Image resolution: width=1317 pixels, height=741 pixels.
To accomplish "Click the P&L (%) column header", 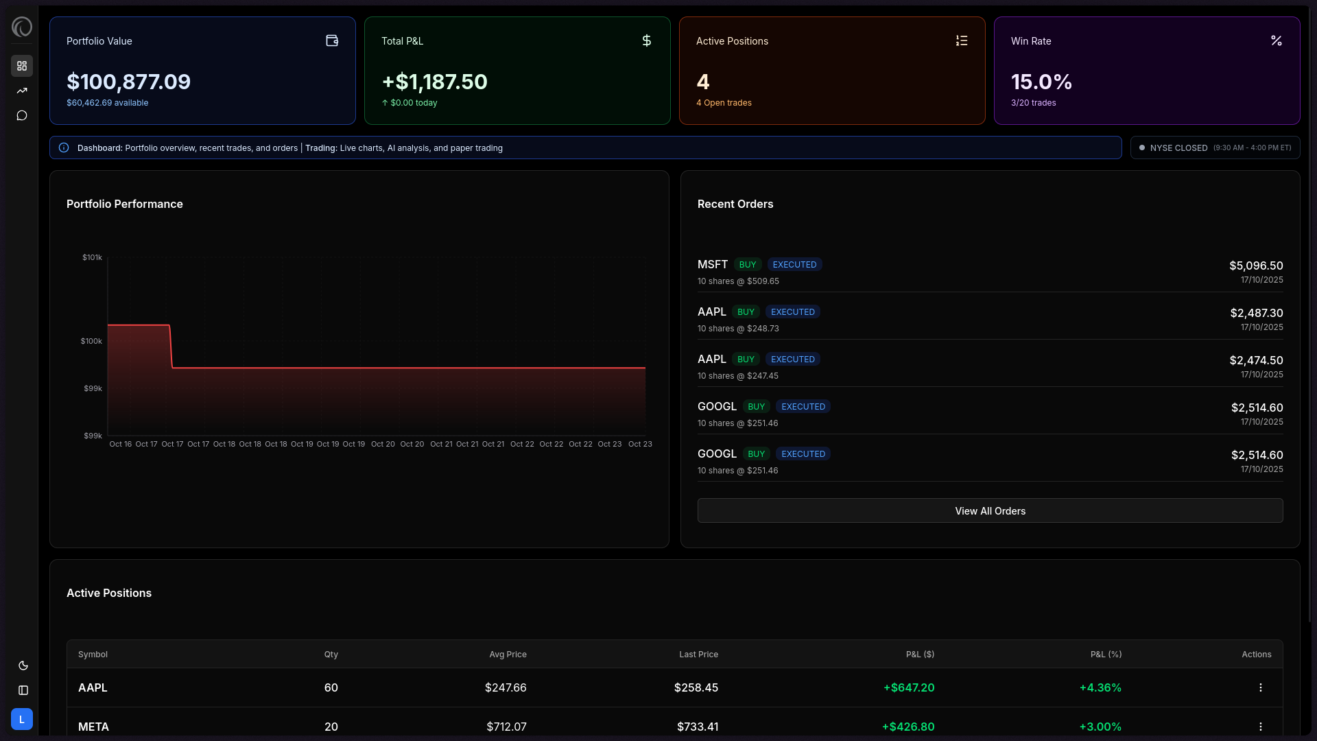I will coord(1106,655).
